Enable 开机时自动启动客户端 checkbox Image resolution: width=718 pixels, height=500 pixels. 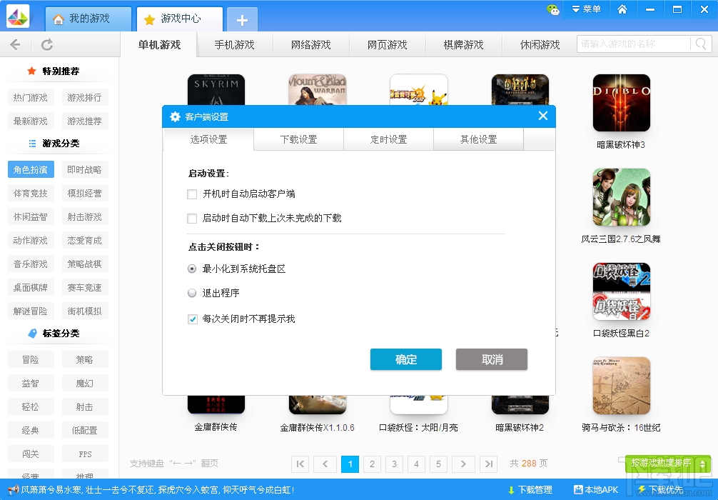[193, 194]
